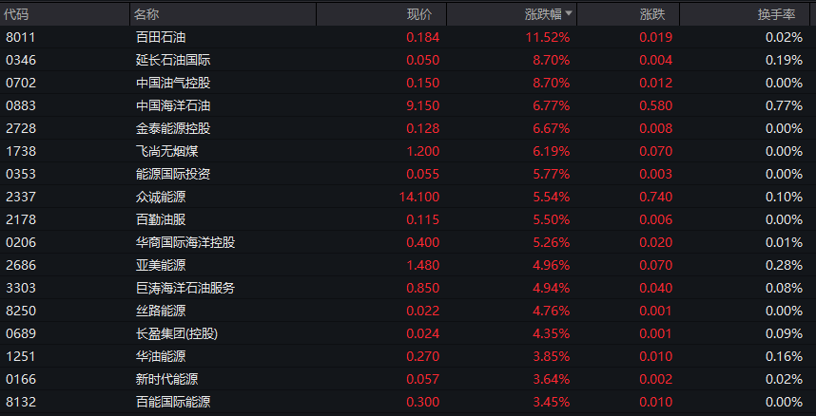Click stock code 0702
816x416 pixels.
tap(20, 83)
